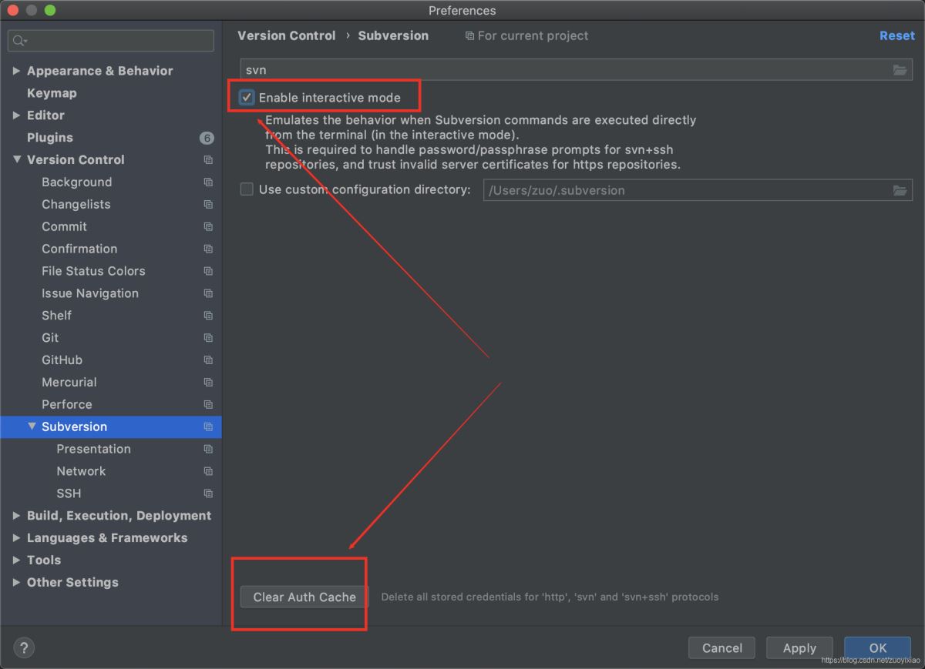
Task: Expand the Tools section
Action: point(16,560)
